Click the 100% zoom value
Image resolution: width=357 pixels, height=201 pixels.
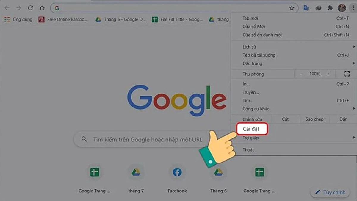pos(314,74)
